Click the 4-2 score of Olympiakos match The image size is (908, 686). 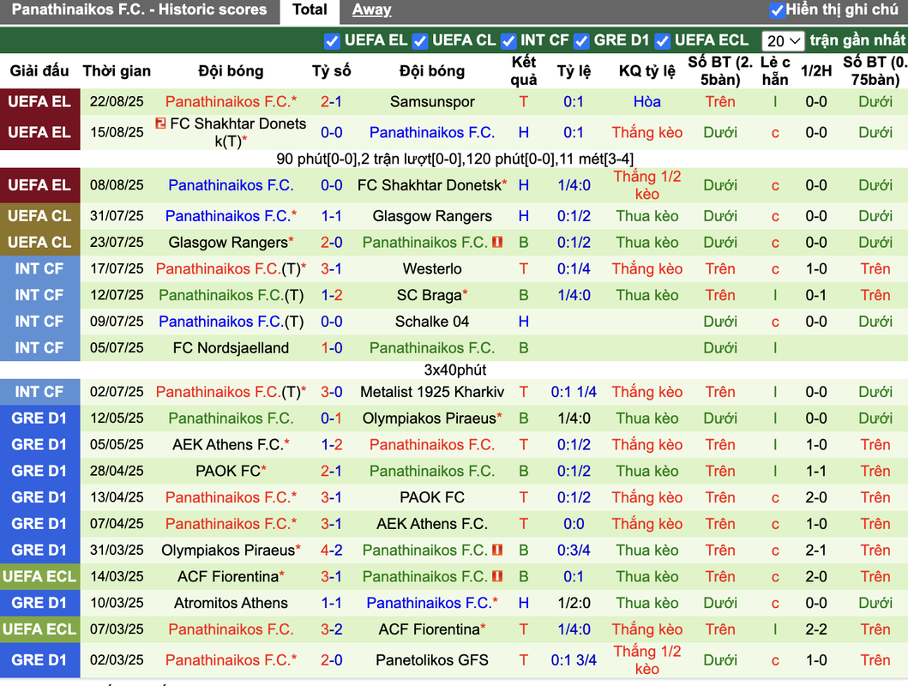pyautogui.click(x=331, y=550)
